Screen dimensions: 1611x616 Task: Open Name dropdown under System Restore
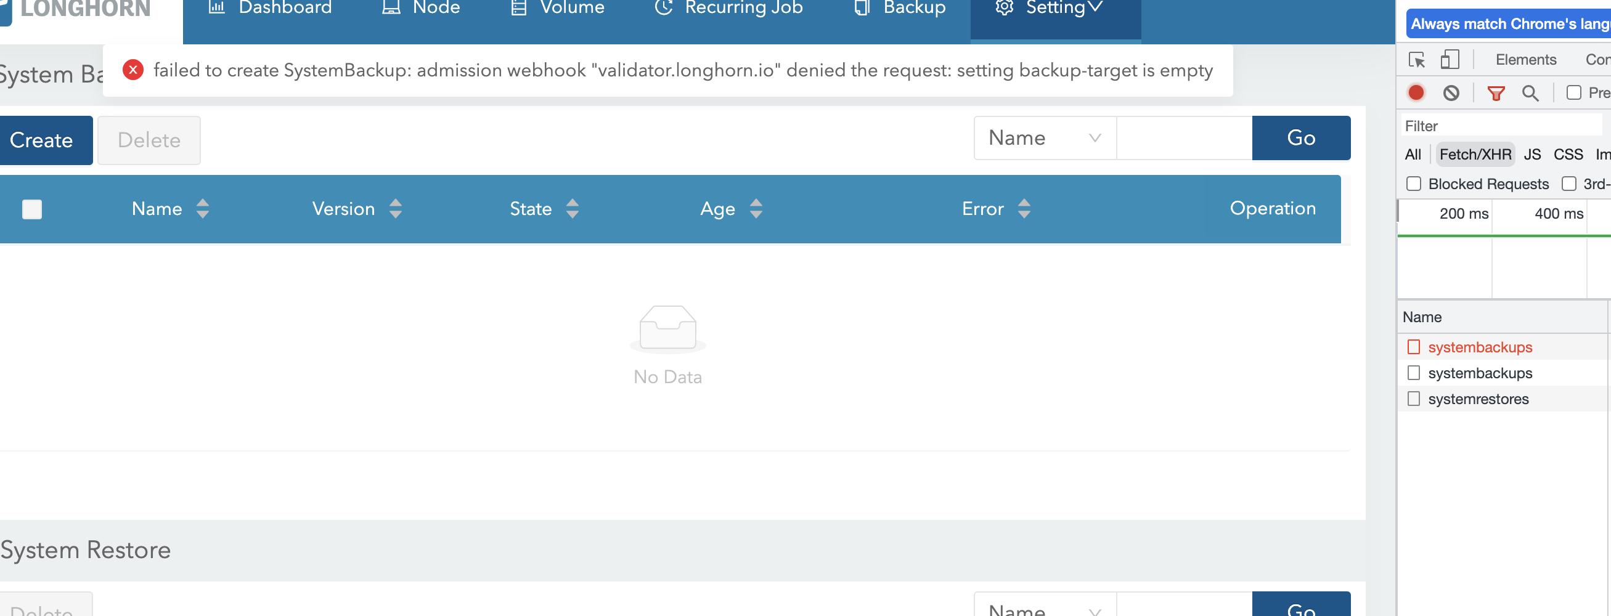pyautogui.click(x=1044, y=610)
